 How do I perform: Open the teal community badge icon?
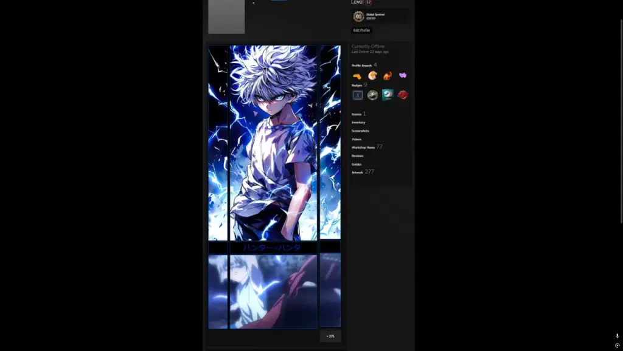coord(388,94)
